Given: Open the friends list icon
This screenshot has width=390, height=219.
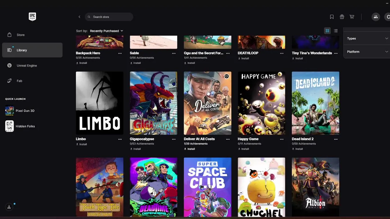Looking at the screenshot, I should 376,17.
